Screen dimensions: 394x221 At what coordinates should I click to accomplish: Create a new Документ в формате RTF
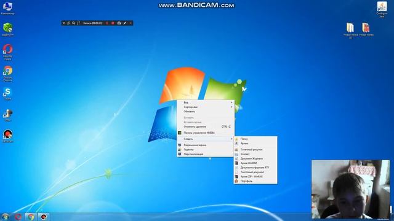click(x=255, y=168)
